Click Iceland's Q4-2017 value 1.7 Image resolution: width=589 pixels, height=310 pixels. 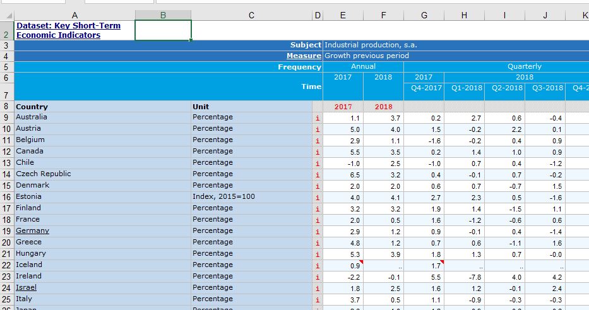click(x=424, y=266)
